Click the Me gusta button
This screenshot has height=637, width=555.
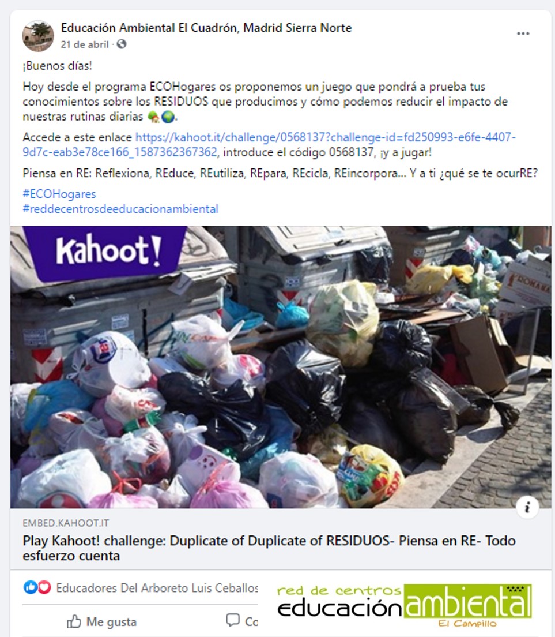101,621
